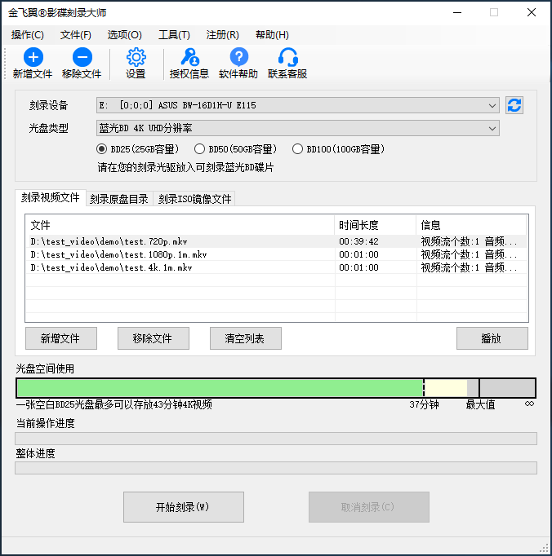Click the 最大值 marker label
This screenshot has height=556, width=552.
(480, 404)
